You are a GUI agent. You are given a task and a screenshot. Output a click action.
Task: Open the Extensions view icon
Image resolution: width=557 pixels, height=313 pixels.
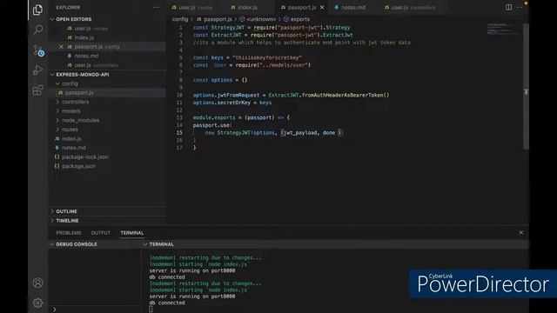(x=37, y=90)
